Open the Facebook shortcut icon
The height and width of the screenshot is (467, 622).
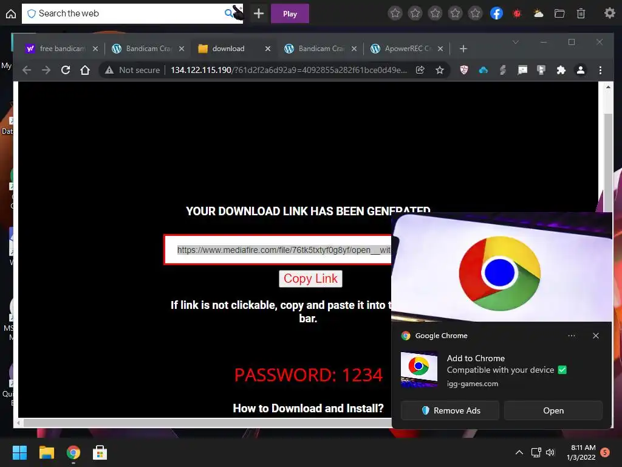click(496, 13)
